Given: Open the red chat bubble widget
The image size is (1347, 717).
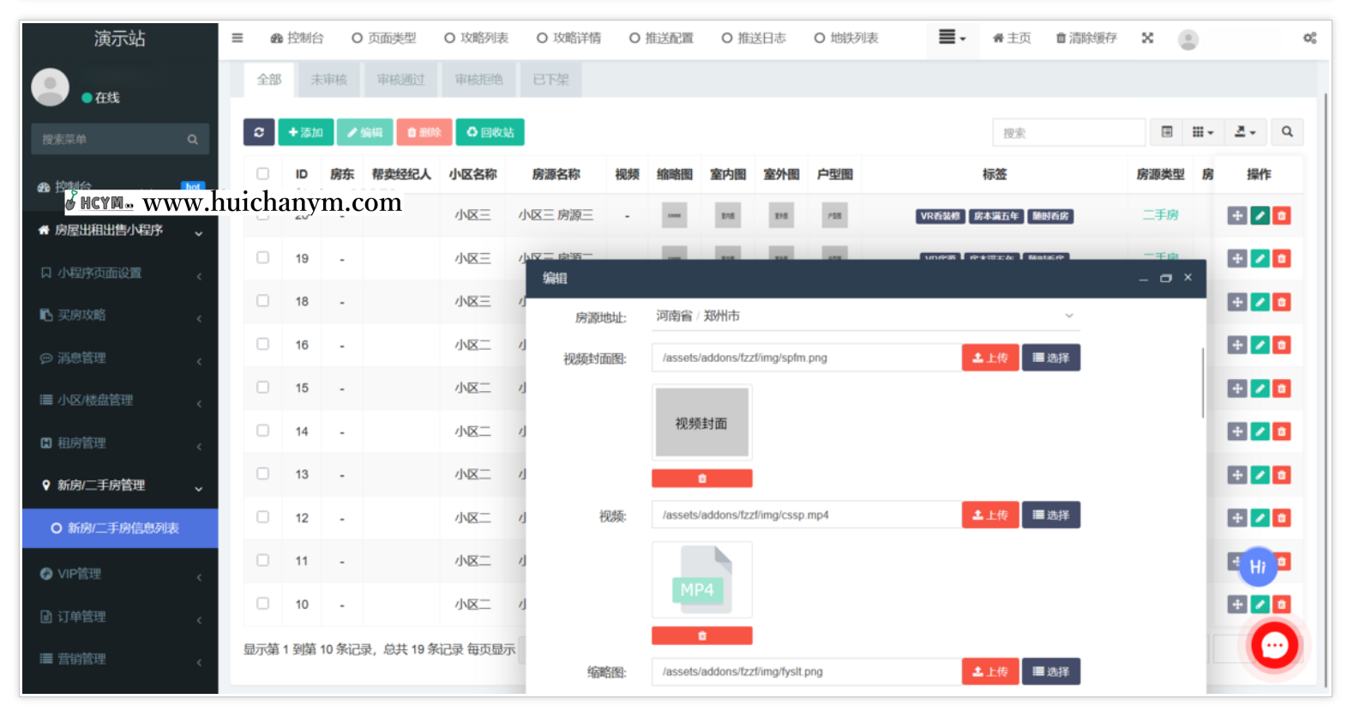Looking at the screenshot, I should 1274,646.
